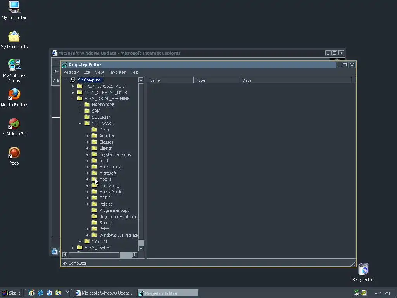Open the Edit menu
Screen dimensions: 397x298
click(87, 72)
